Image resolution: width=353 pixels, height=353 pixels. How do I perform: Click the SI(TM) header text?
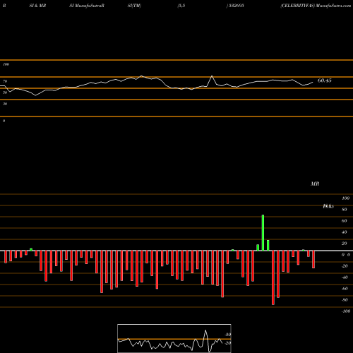[134, 6]
